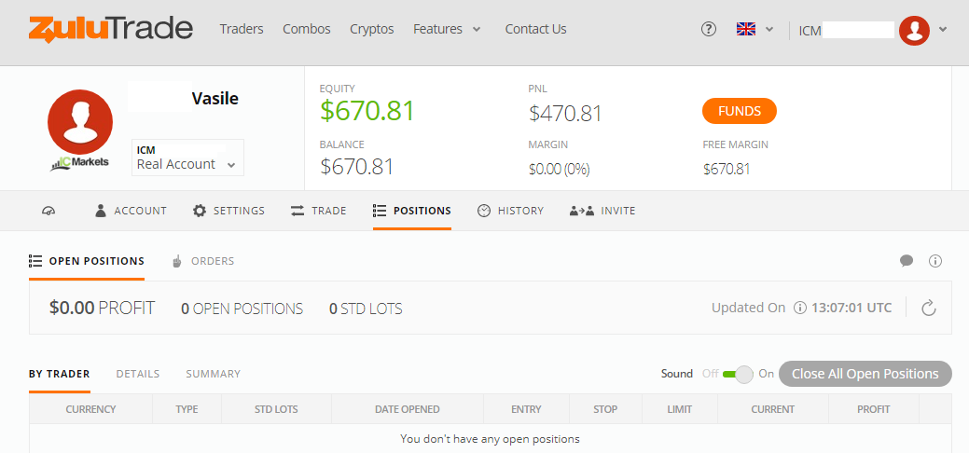Open the Orders tab
The width and height of the screenshot is (969, 453).
tap(202, 261)
